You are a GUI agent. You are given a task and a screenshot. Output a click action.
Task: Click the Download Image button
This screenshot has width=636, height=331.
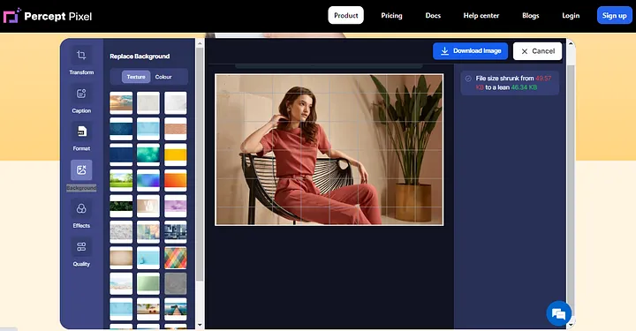(470, 51)
